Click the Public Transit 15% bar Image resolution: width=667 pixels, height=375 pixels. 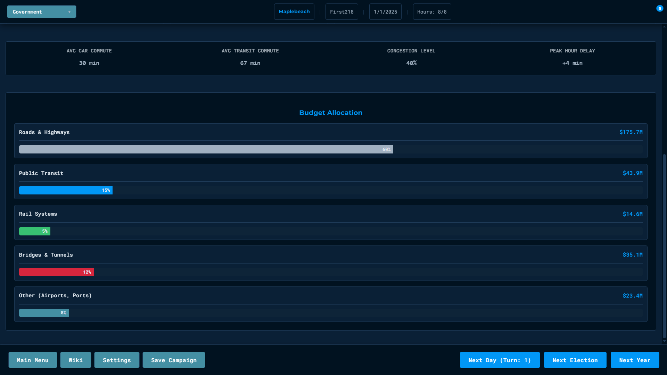[x=66, y=190]
